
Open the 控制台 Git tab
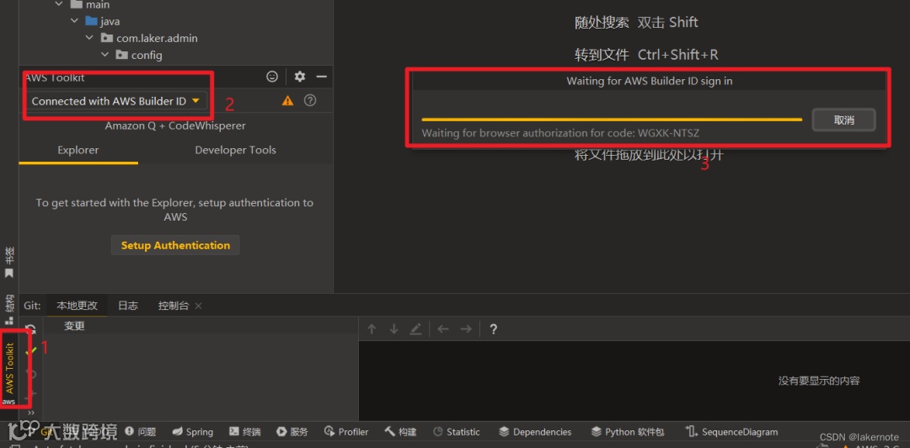(174, 306)
